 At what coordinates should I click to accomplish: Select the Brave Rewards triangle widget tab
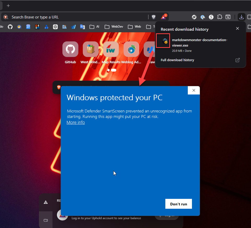pyautogui.click(x=46, y=202)
